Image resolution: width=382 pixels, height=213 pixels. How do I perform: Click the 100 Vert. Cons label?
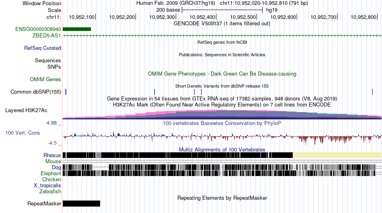23,133
